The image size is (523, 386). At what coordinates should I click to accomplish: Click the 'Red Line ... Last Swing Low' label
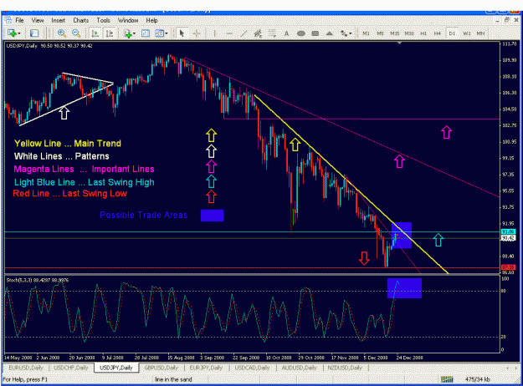pyautogui.click(x=70, y=194)
